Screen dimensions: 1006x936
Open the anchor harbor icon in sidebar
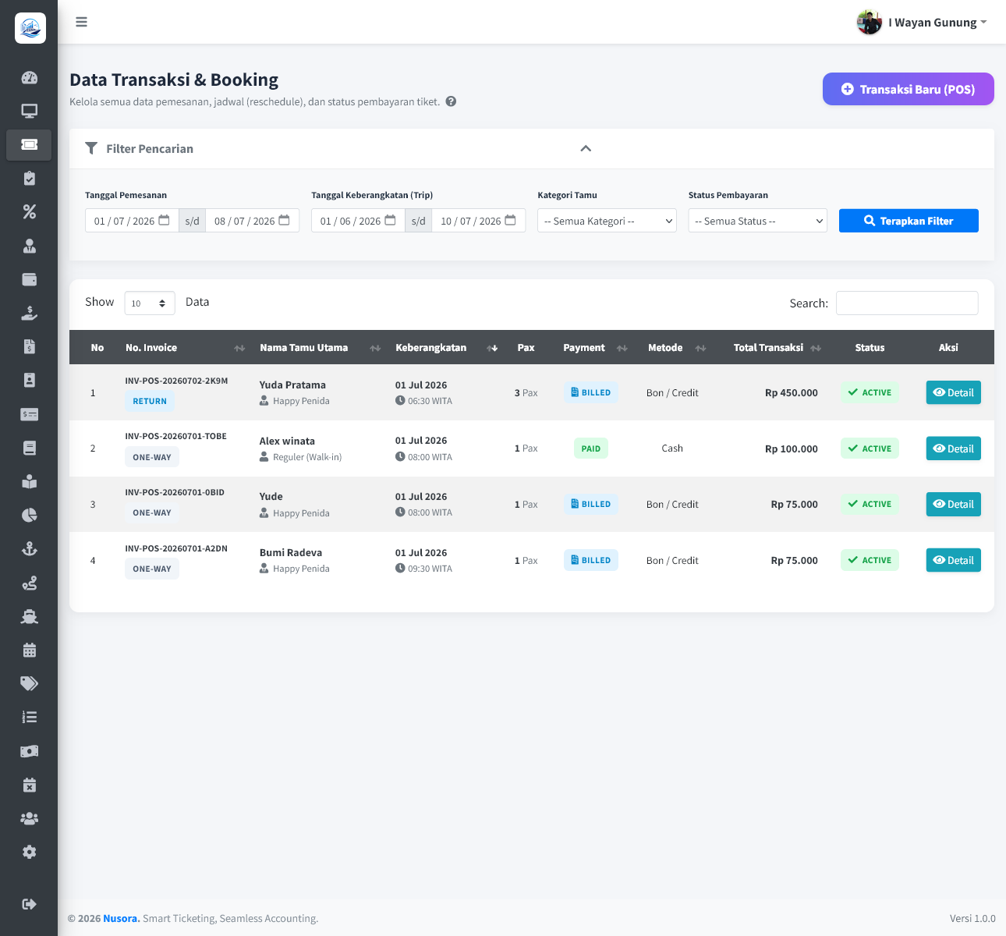pyautogui.click(x=29, y=548)
